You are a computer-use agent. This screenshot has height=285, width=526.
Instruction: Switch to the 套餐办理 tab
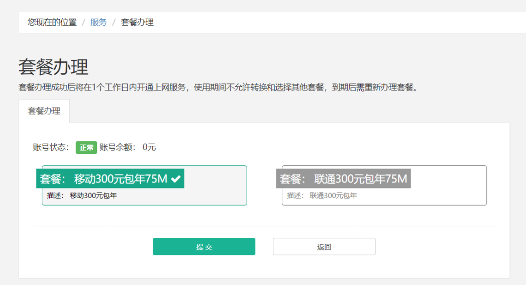pyautogui.click(x=44, y=111)
